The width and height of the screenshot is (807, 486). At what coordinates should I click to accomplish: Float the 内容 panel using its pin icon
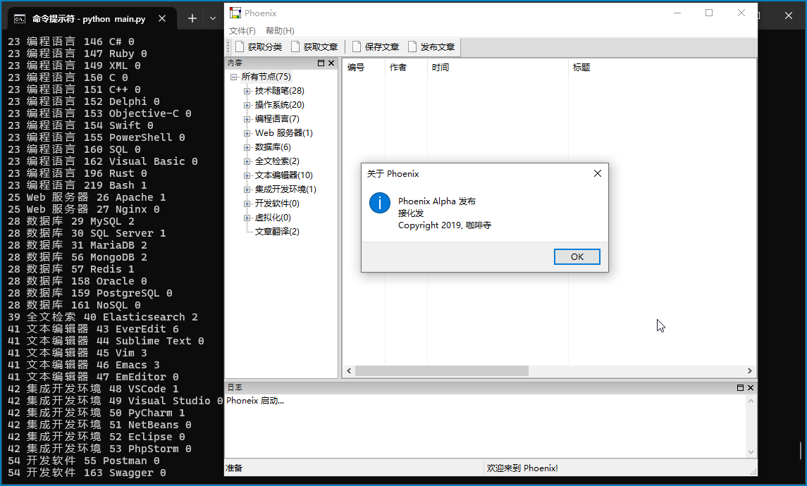tap(321, 63)
